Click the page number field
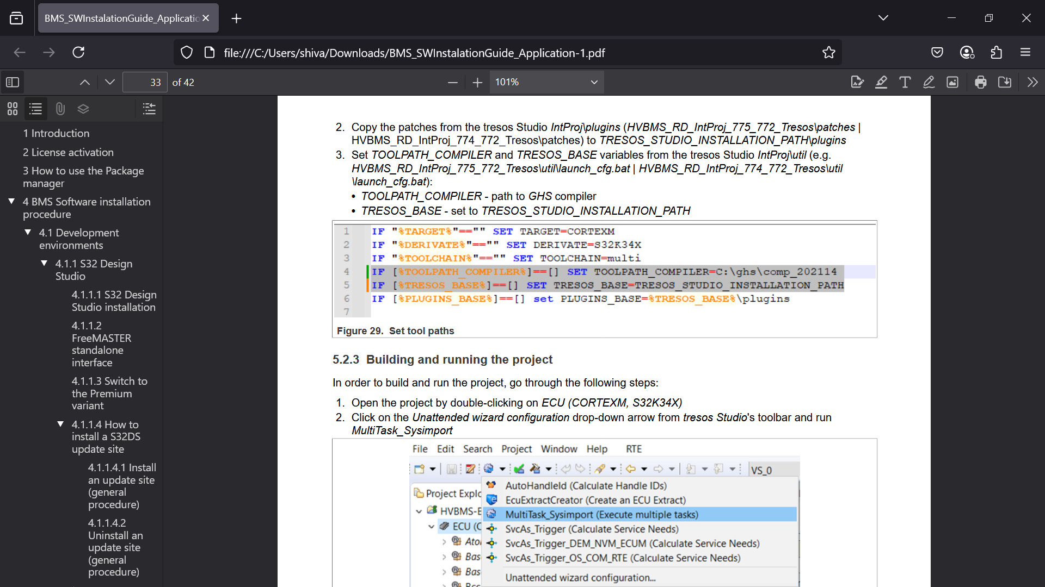1045x587 pixels. [x=145, y=82]
